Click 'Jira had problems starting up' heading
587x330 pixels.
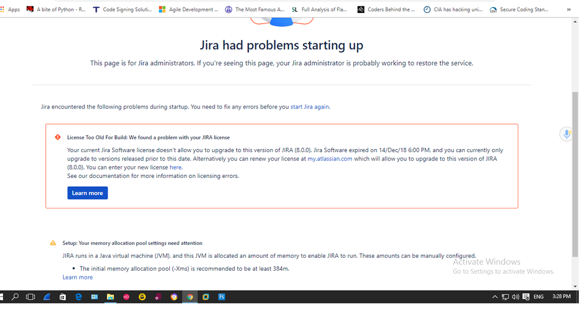(x=281, y=45)
